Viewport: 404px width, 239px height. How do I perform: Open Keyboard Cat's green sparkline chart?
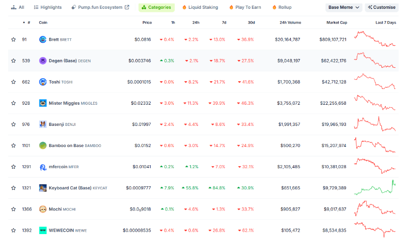[x=375, y=187]
